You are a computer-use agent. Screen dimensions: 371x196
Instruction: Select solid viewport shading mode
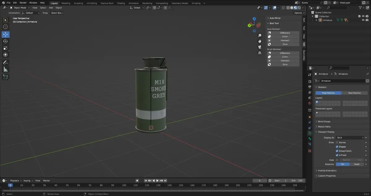[x=292, y=8]
